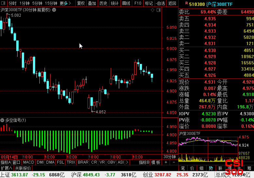Switch indicator to BRAR

(x=83, y=162)
